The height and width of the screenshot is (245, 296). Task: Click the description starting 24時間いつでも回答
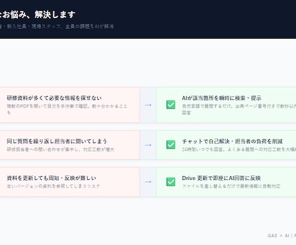[239, 150]
